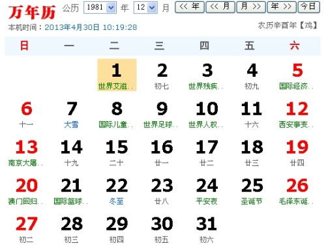Screen dimensions: 326x250
Task: Select December 7 大雪 solar term
Action: (72, 115)
